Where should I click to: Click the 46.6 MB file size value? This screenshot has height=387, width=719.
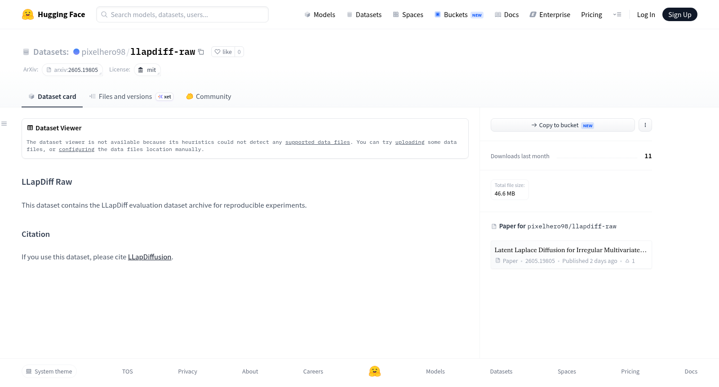point(505,194)
